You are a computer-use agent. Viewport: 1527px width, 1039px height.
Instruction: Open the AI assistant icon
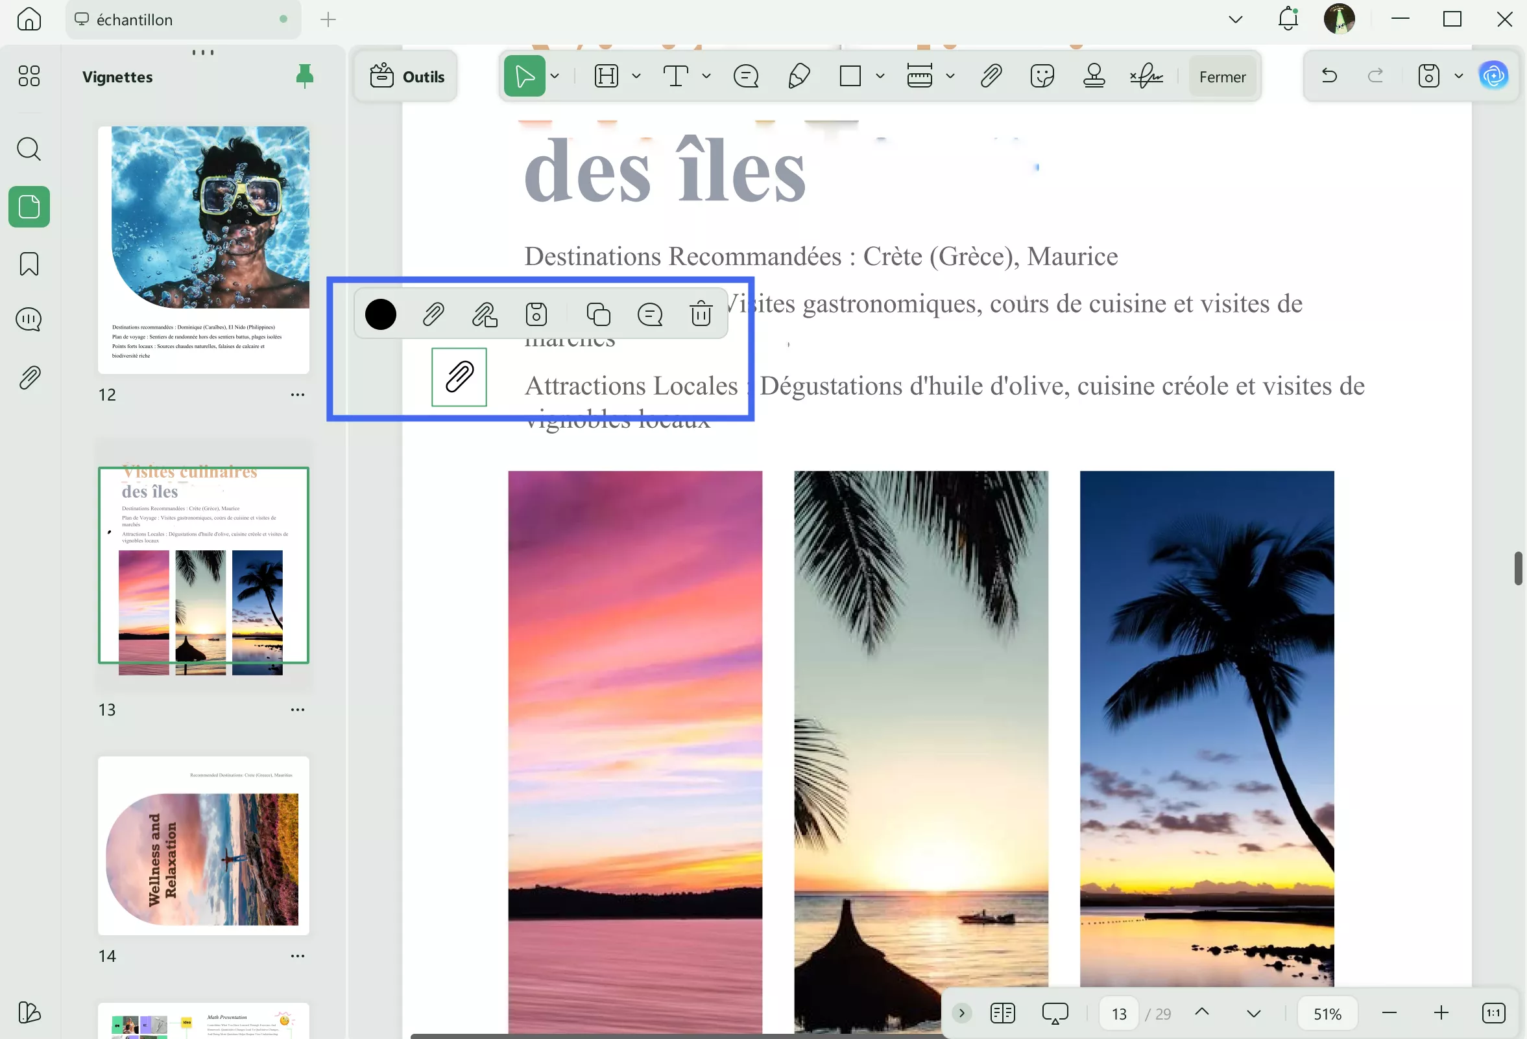1493,76
